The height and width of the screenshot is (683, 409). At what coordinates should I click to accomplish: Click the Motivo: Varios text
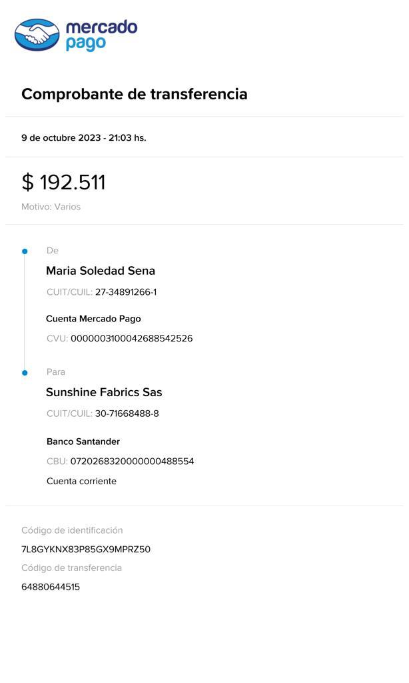[51, 207]
